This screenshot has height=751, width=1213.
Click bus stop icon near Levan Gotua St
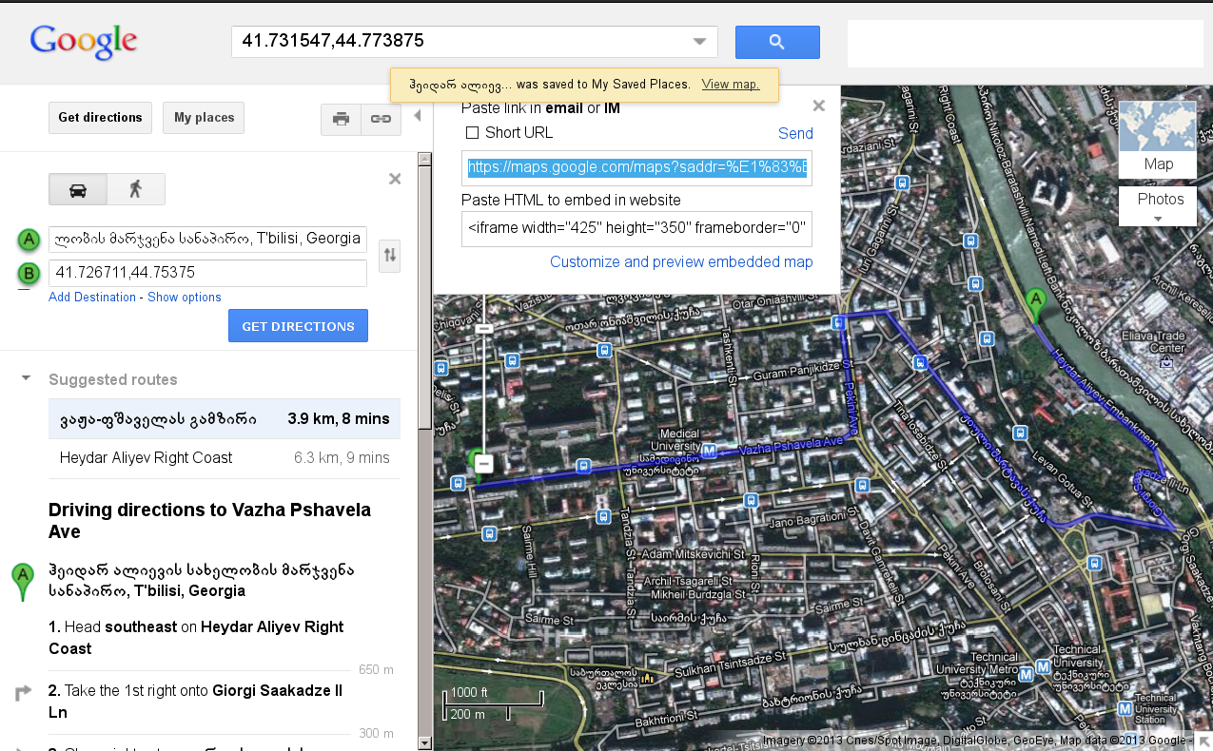pyautogui.click(x=1021, y=433)
